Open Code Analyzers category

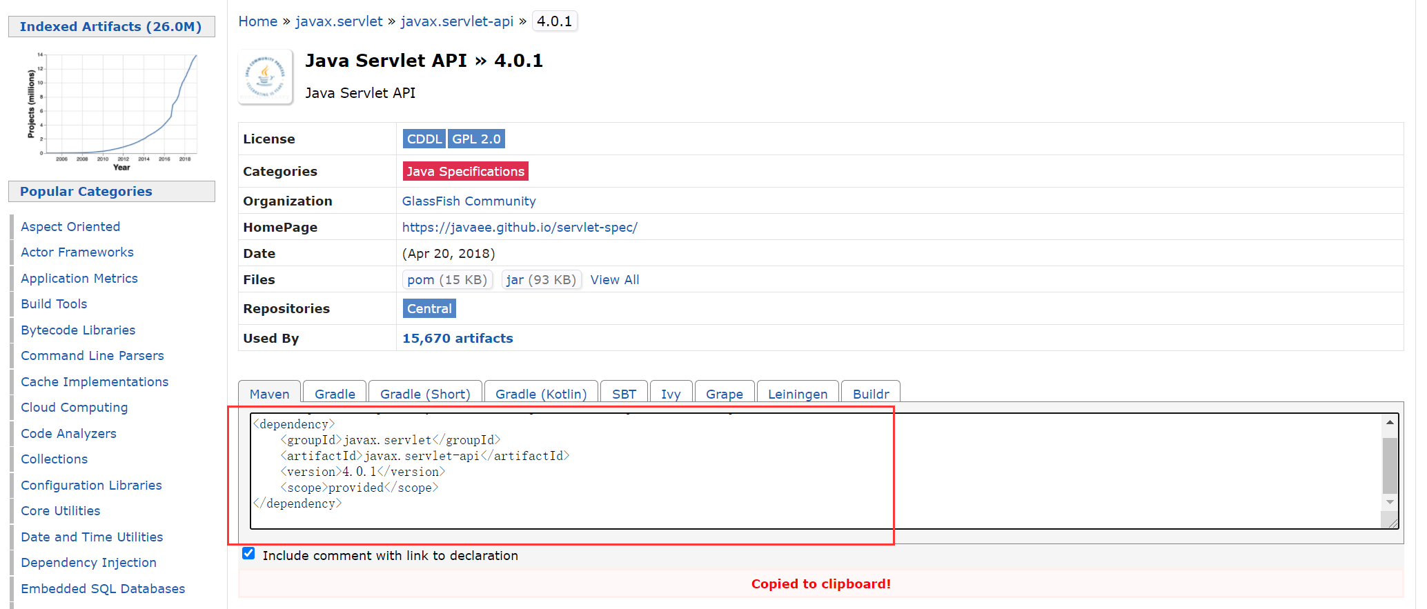[x=68, y=433]
